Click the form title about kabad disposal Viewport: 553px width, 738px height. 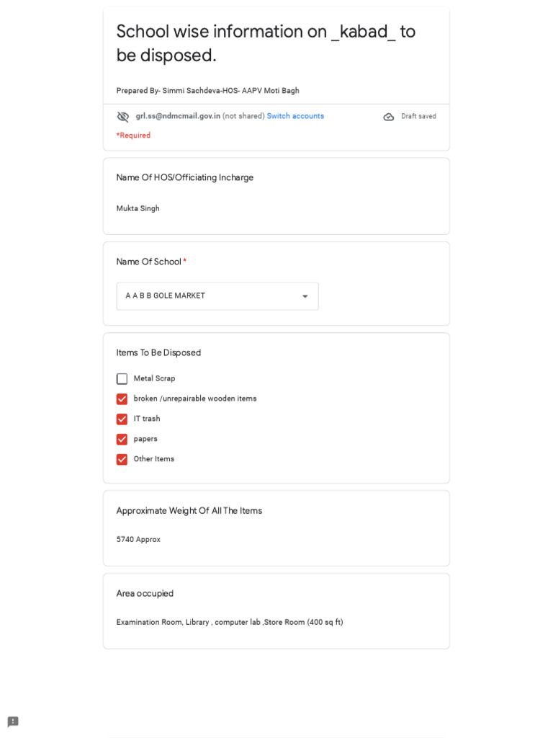(266, 43)
